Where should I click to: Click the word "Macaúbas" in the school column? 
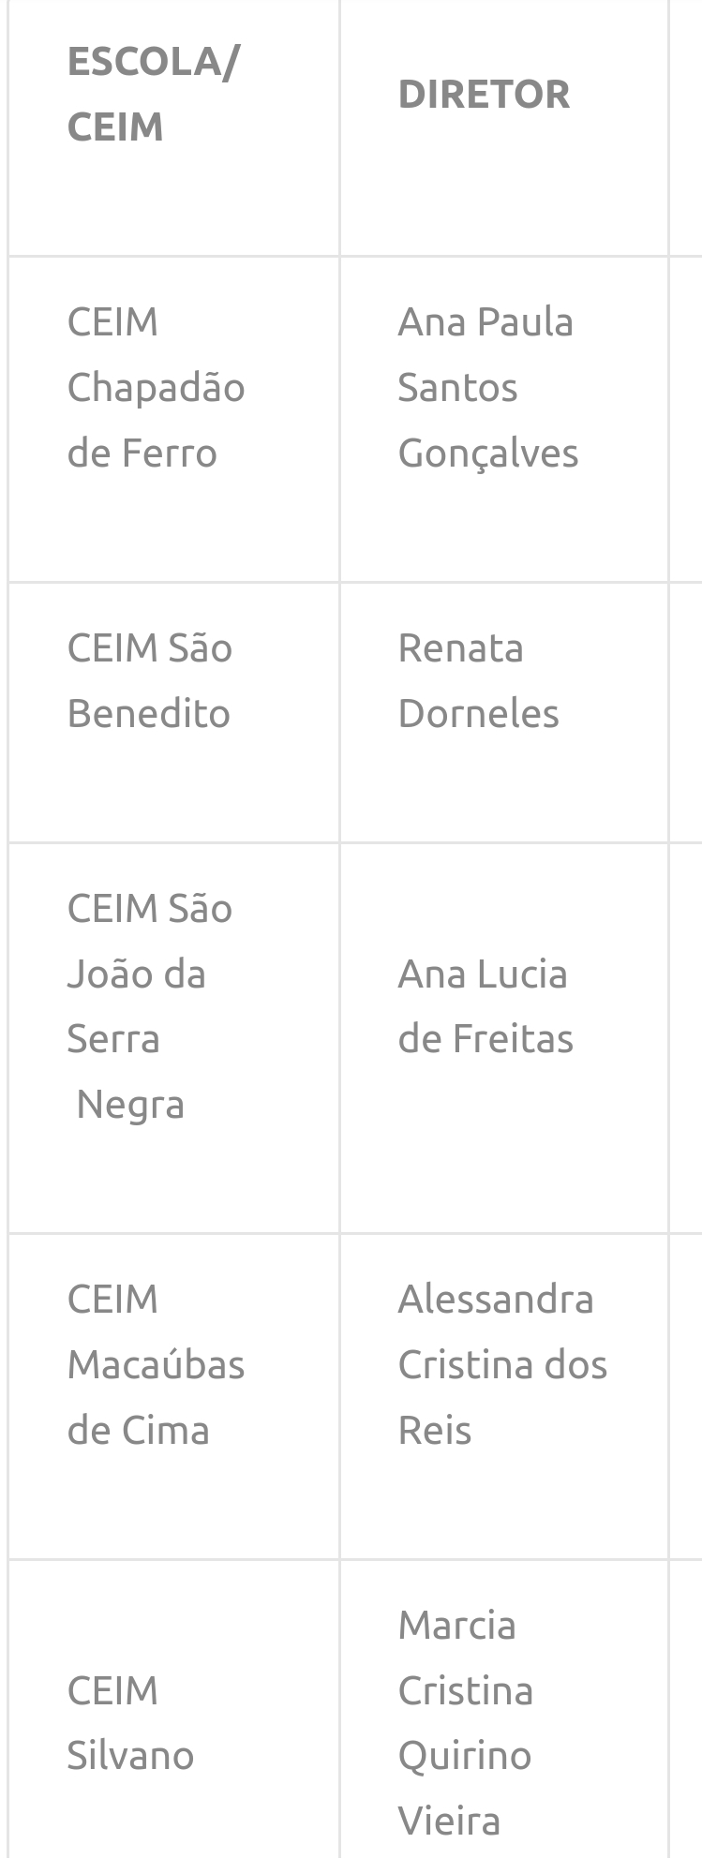click(x=156, y=1365)
